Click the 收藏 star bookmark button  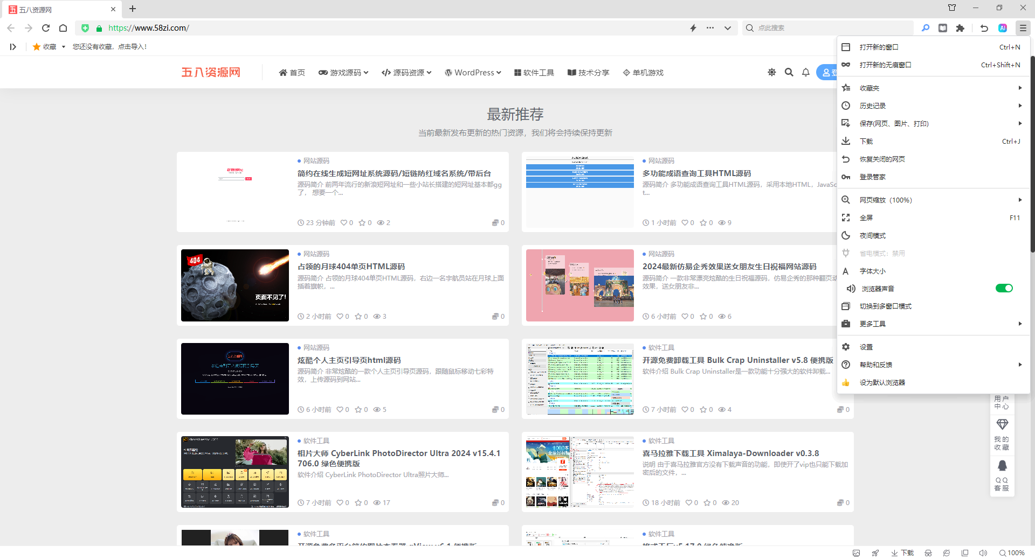[x=44, y=47]
